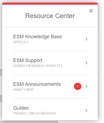The height and width of the screenshot is (123, 104).
Task: Click the PRODUCT WALKTHROUGHS subtitle
Action: 34,113
